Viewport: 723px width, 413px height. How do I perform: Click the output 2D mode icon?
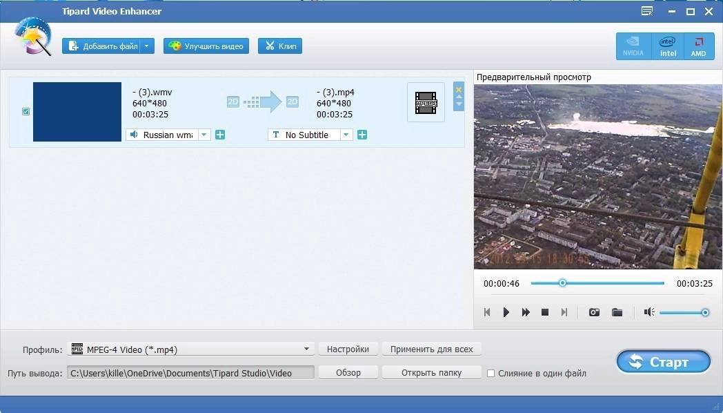293,102
